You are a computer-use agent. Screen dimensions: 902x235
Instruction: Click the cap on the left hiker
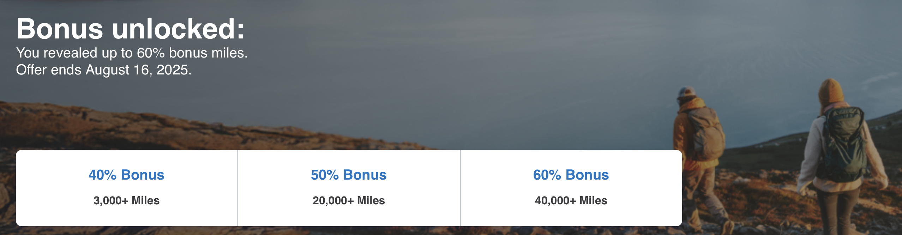686,92
